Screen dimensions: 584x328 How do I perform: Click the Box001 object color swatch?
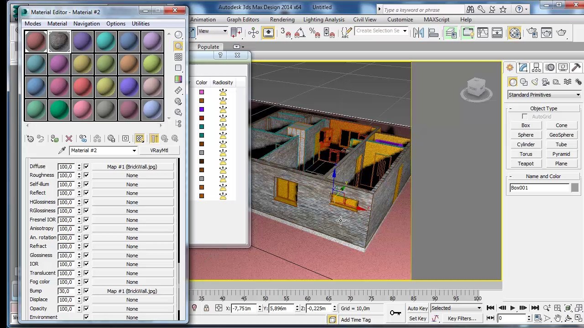click(x=575, y=188)
